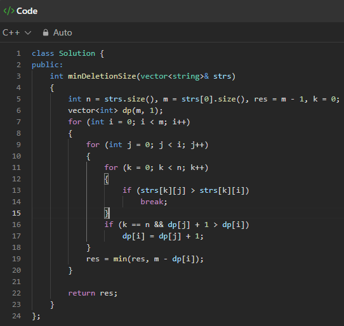Click the public: keyword on line 2

[47, 65]
